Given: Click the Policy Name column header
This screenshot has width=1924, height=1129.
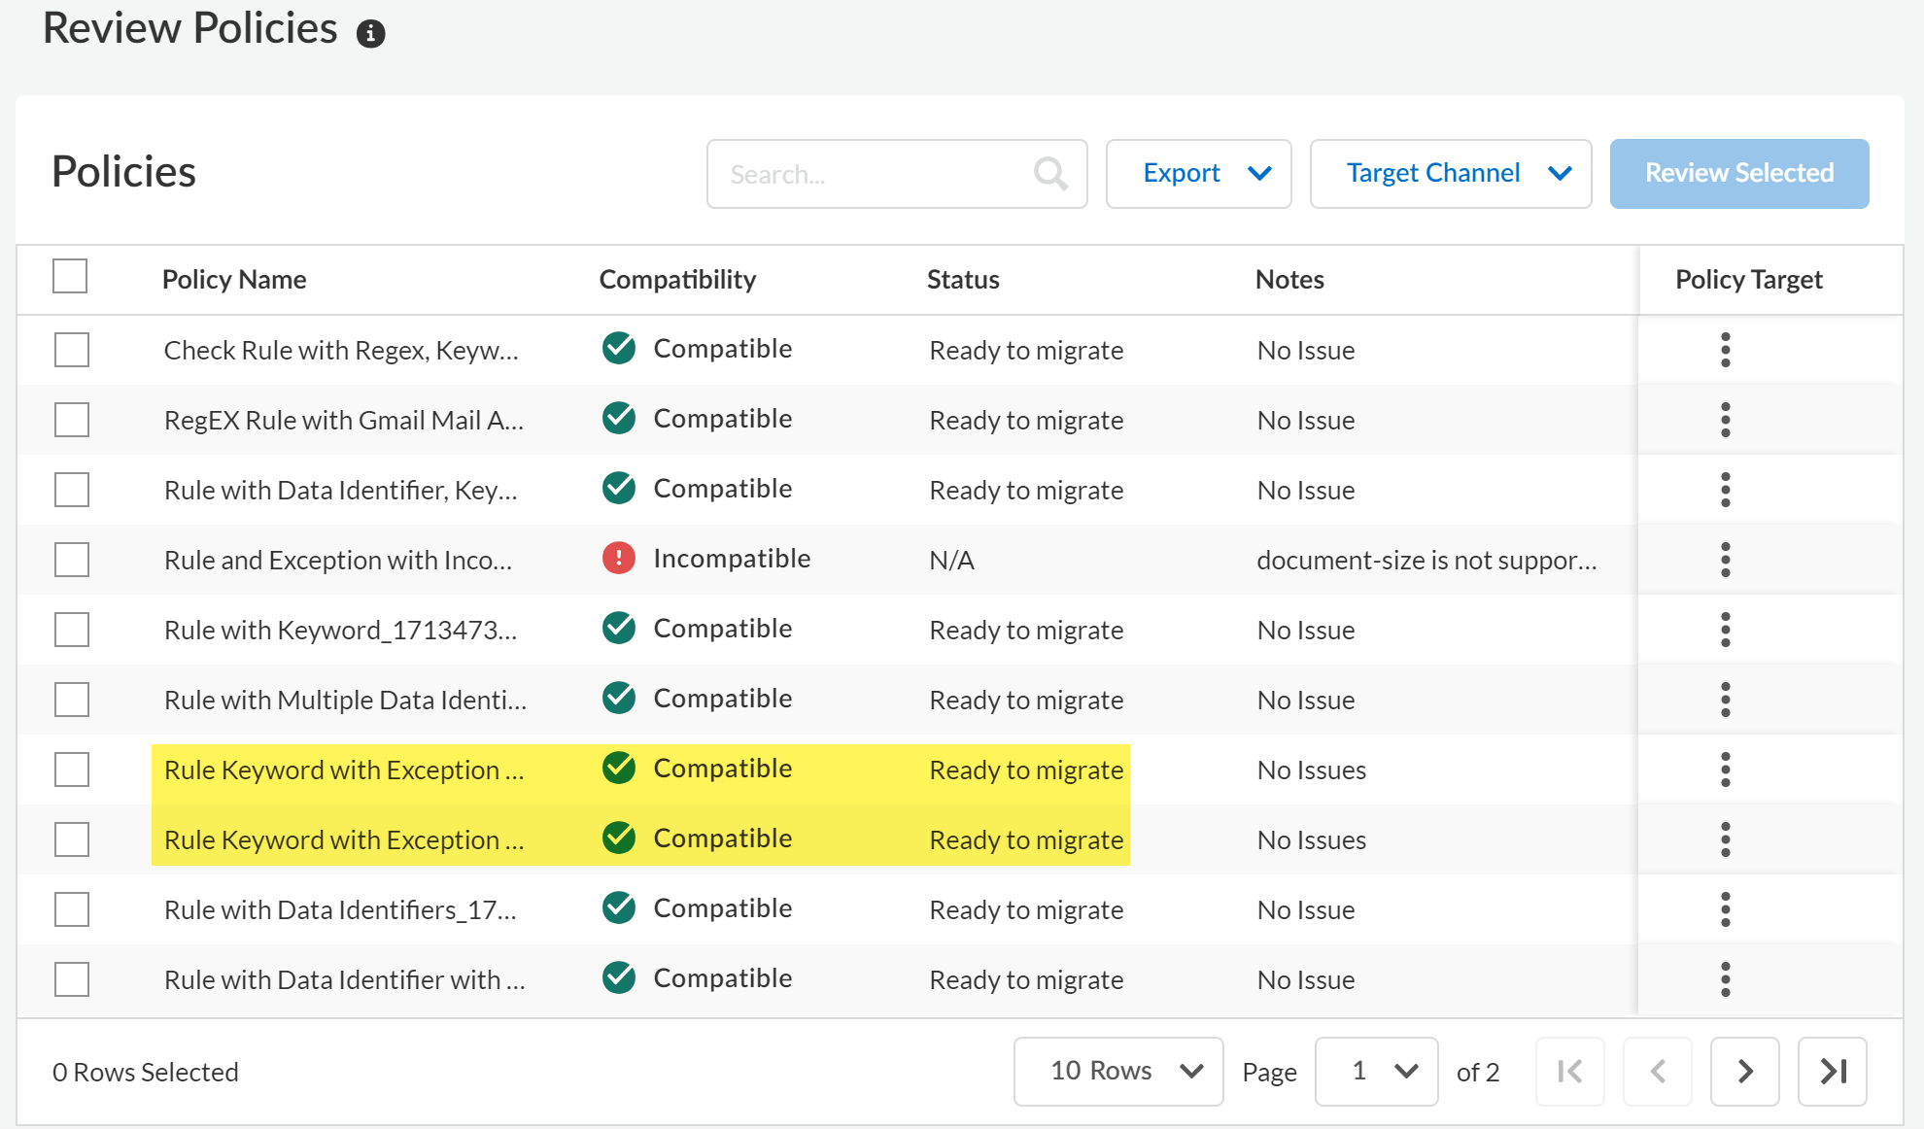Looking at the screenshot, I should 234,280.
